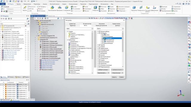Click the Копия (Copy) operation icon
Viewport: 191px width, 107px height.
(x=84, y=7)
